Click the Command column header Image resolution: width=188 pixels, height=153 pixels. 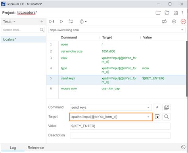click(x=69, y=38)
